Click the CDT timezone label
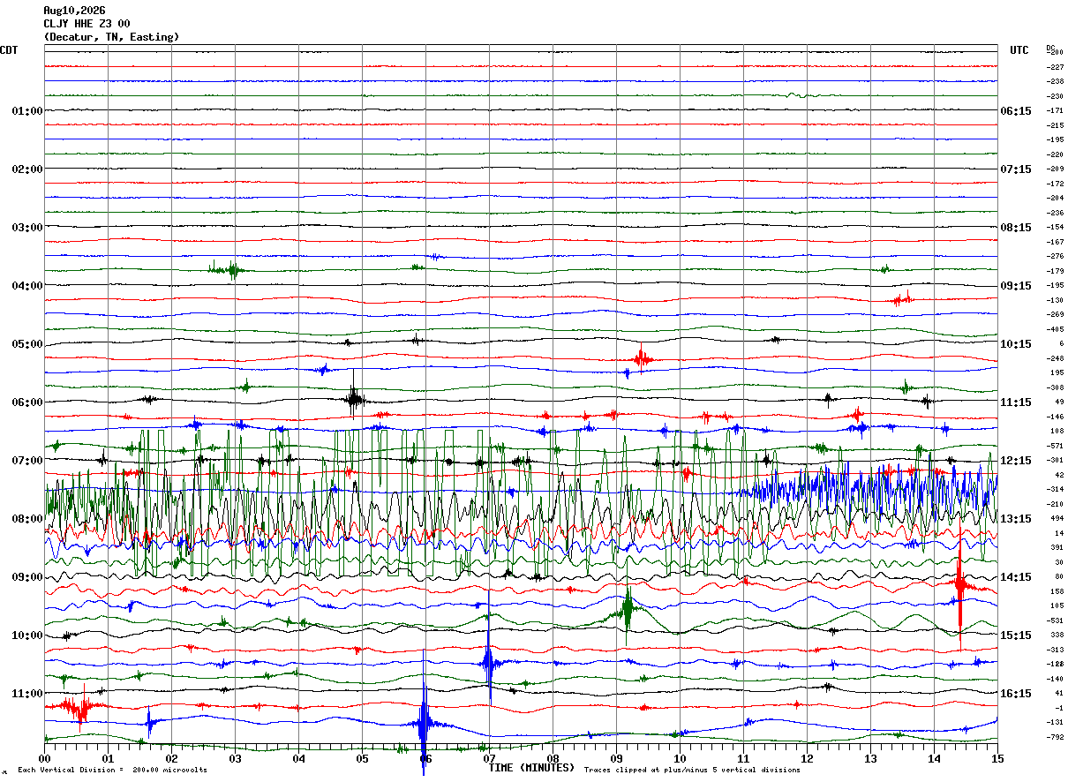Screen dimensions: 1068x782 point(9,50)
